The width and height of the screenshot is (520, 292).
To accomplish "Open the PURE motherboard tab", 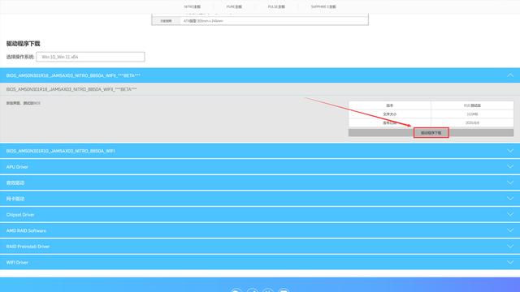I will point(234,6).
